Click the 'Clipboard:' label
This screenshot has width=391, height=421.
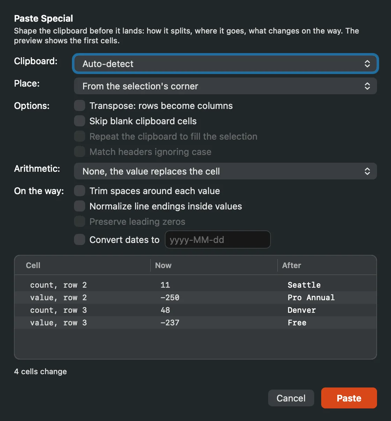click(x=36, y=61)
